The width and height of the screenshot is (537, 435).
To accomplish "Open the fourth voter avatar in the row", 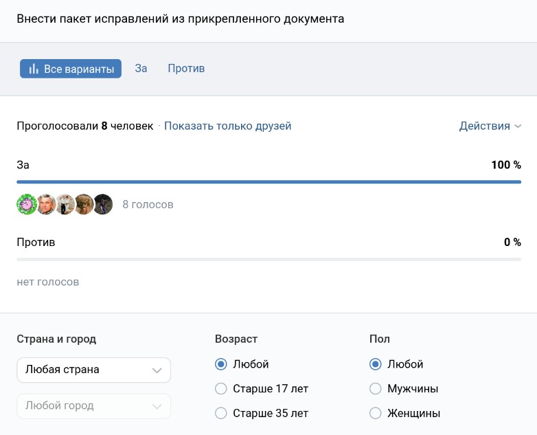I will (x=84, y=204).
